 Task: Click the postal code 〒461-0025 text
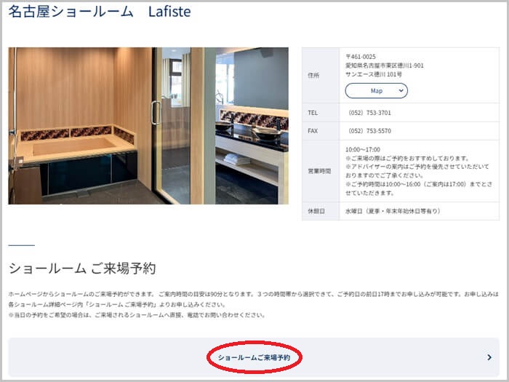361,56
